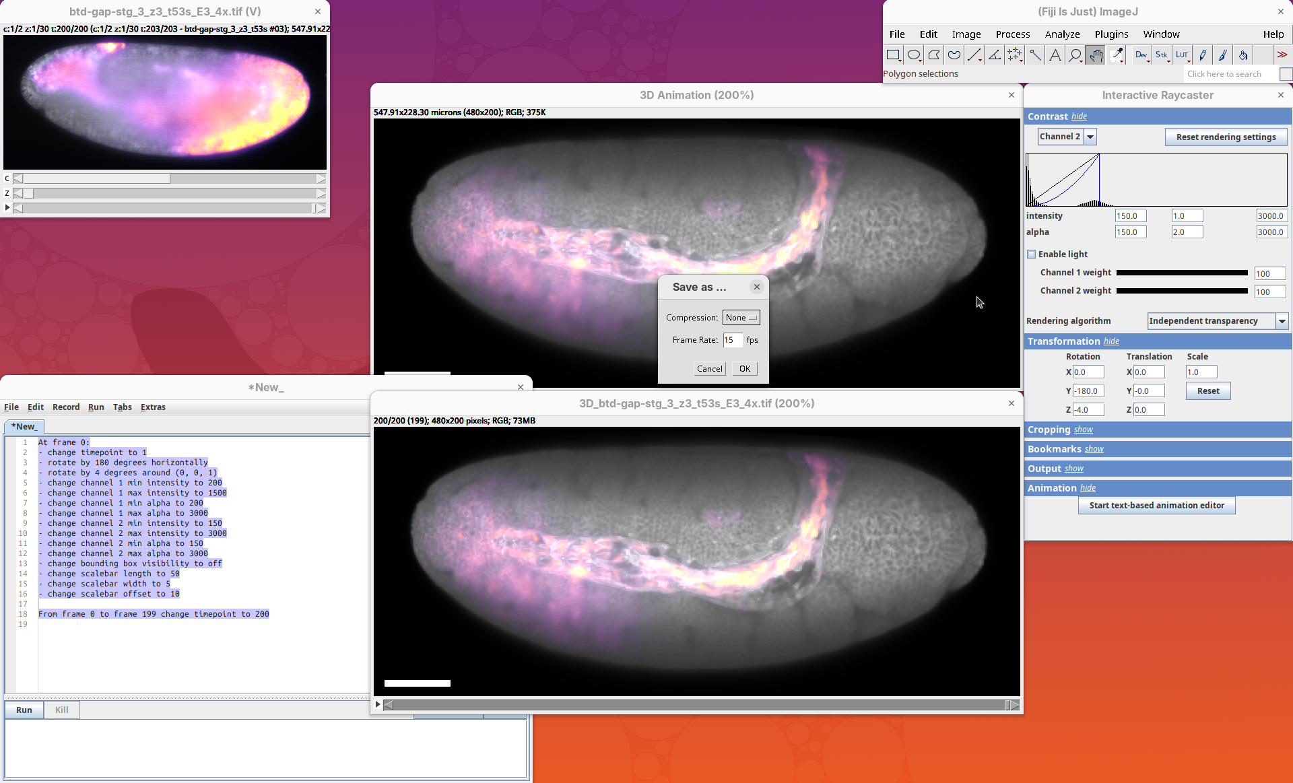Select the Multi-point tool
This screenshot has height=783, width=1293.
pyautogui.click(x=1014, y=55)
